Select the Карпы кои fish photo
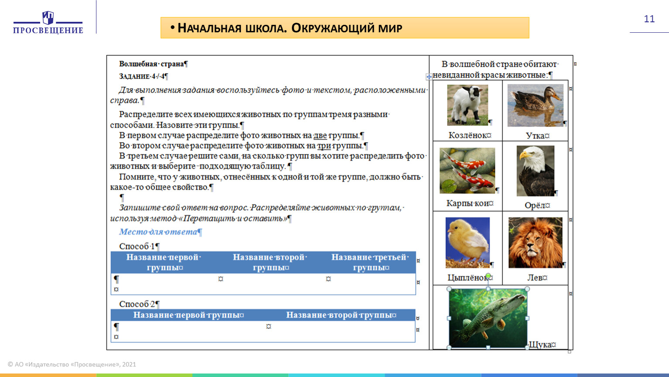 tap(467, 170)
